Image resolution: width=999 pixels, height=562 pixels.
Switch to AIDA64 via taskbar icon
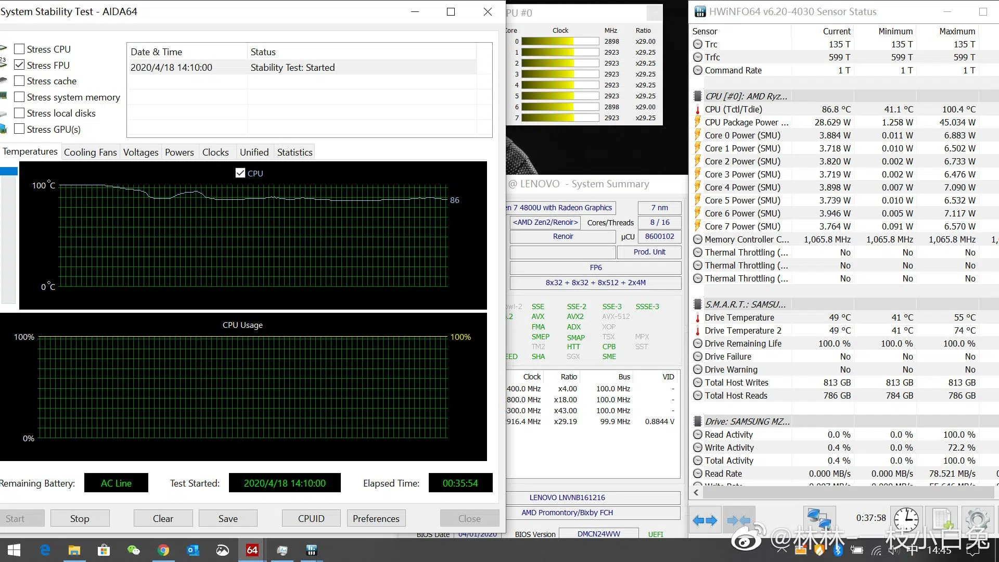coord(252,550)
